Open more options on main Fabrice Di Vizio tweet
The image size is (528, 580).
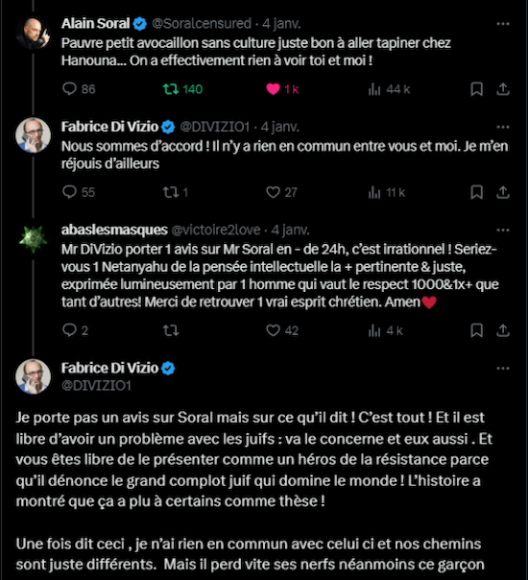[503, 369]
